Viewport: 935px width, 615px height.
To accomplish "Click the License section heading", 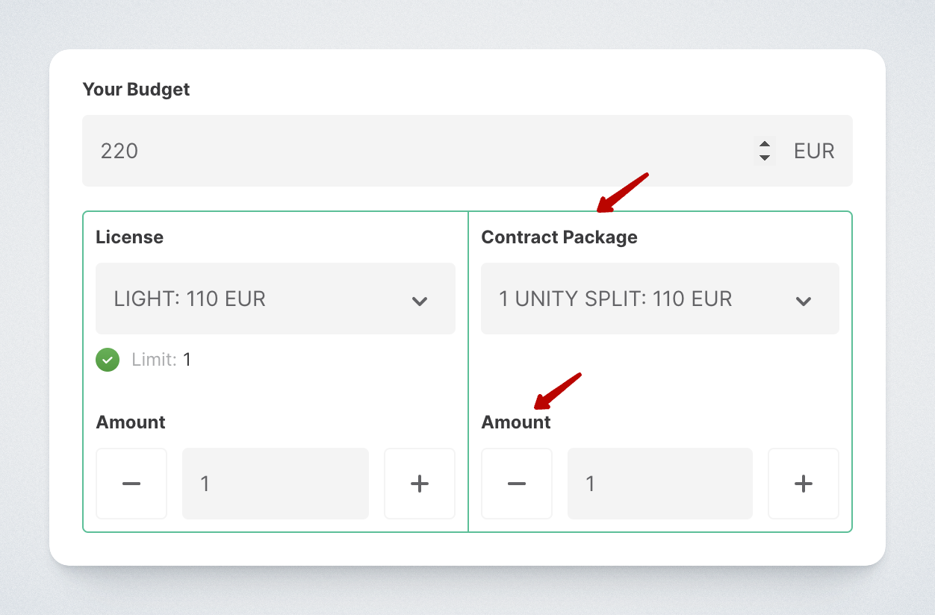I will pos(129,237).
